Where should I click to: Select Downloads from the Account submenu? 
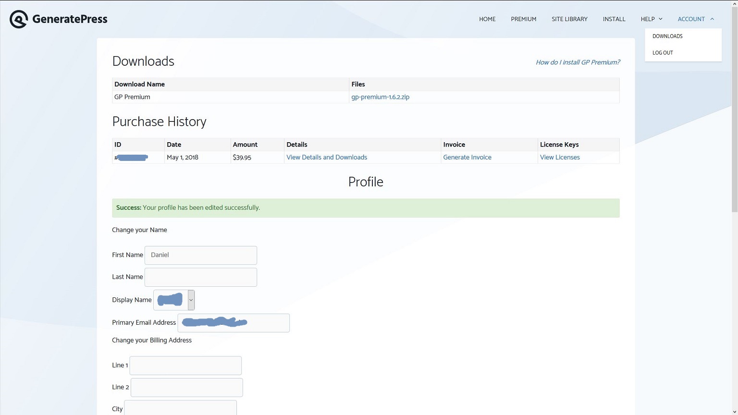pos(667,37)
